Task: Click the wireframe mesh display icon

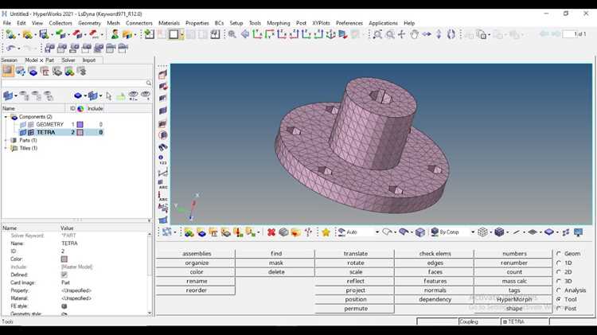Action: click(482, 232)
